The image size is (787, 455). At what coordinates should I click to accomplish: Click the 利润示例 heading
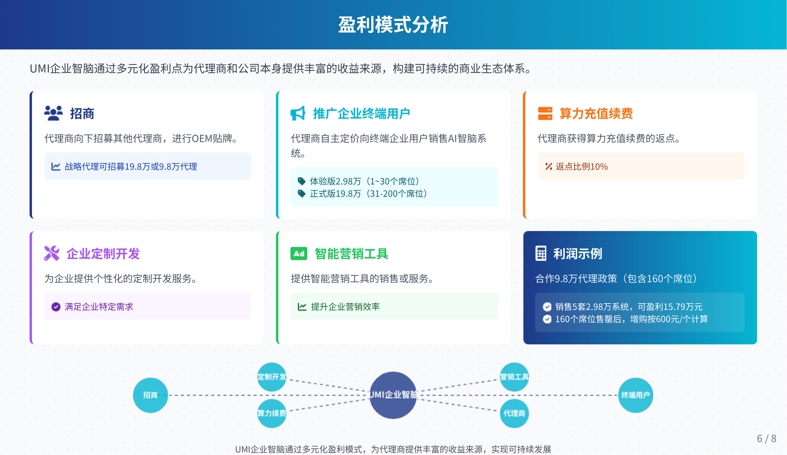point(578,254)
